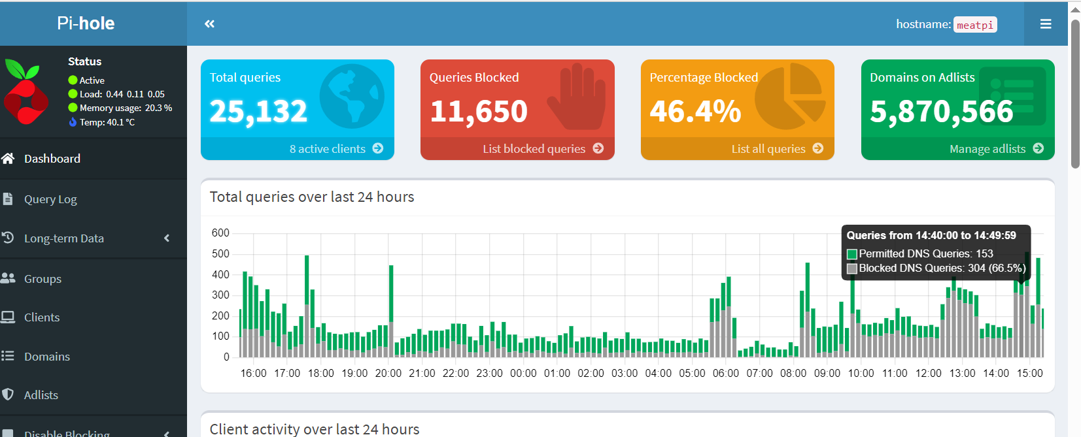
Task: Click the Groups people icon
Action: (x=8, y=278)
